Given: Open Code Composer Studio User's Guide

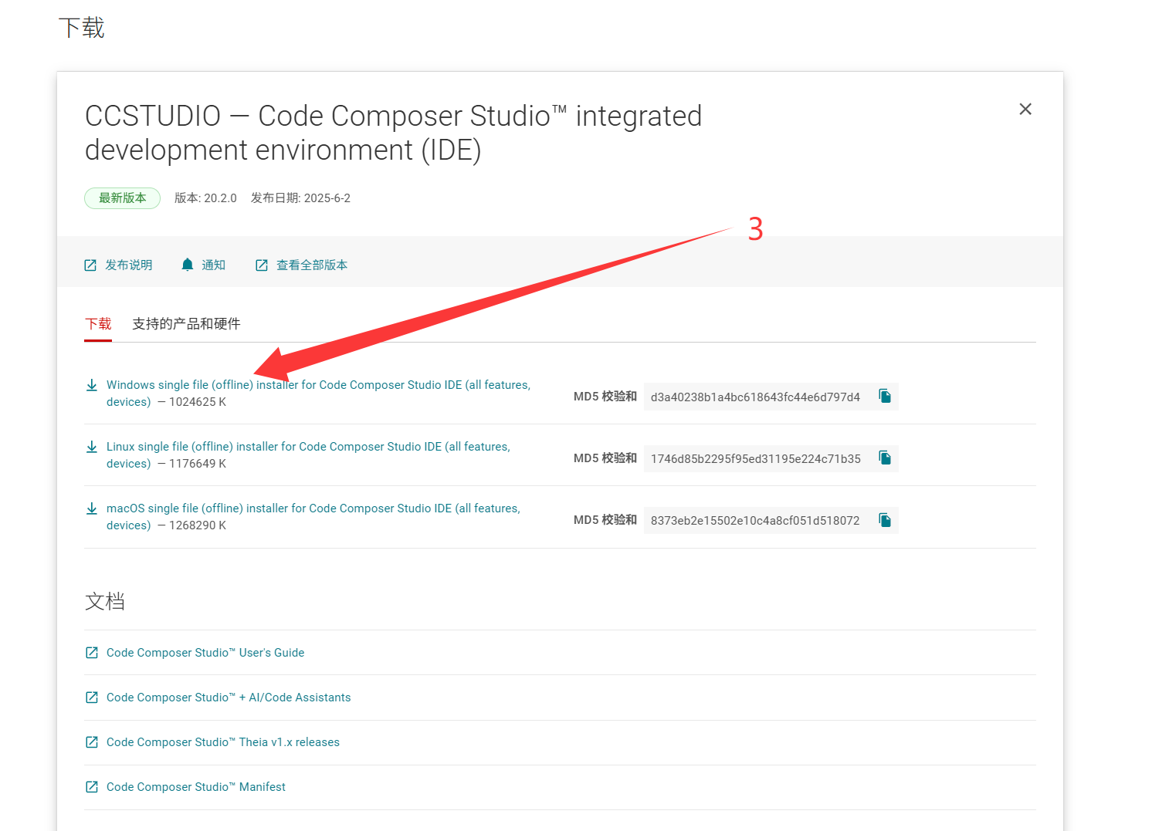Looking at the screenshot, I should 205,653.
